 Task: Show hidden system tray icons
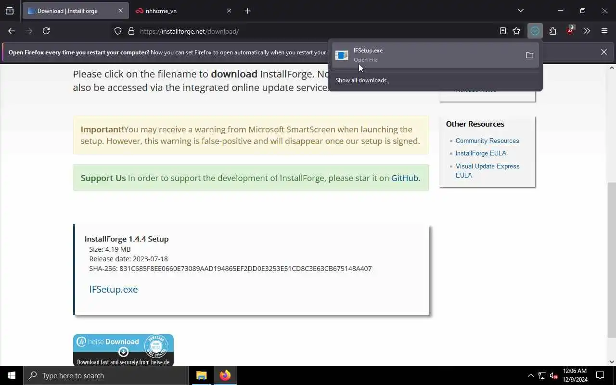pyautogui.click(x=530, y=375)
